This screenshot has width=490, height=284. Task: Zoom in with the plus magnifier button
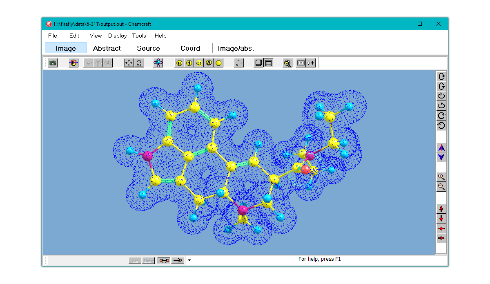(x=441, y=177)
